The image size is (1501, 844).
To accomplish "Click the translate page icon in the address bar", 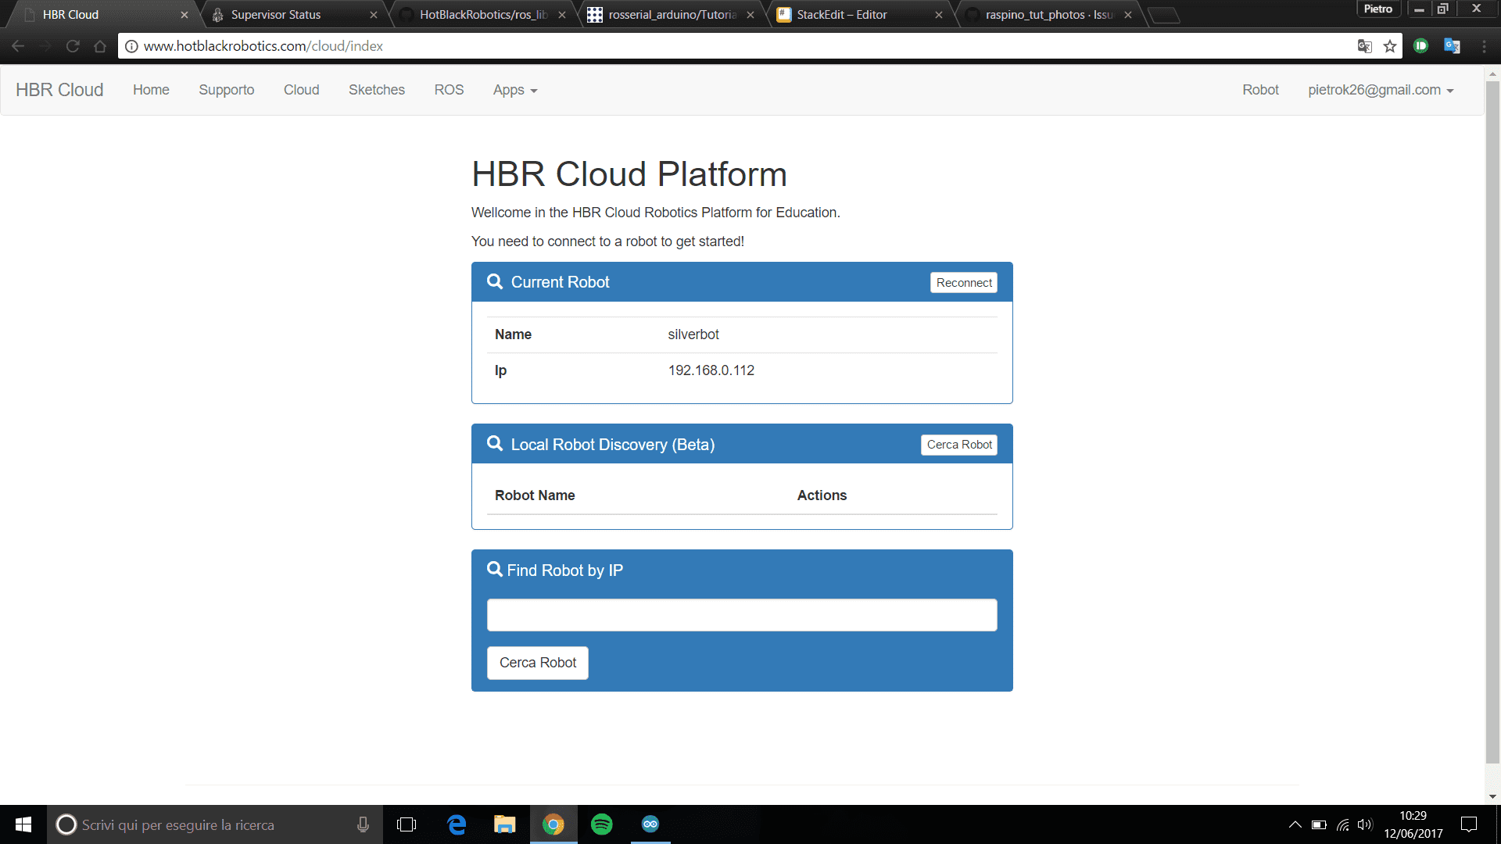I will tap(1364, 47).
